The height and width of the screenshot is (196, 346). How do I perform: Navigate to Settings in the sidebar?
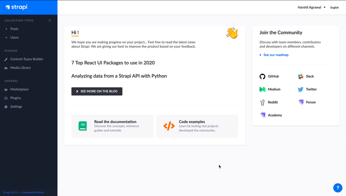[x=16, y=107]
